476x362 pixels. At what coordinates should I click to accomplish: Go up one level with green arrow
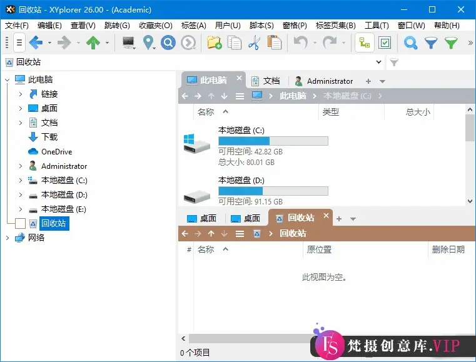coord(93,43)
